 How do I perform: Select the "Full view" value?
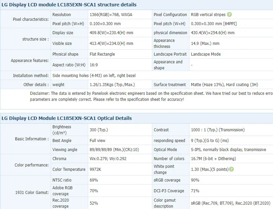coord(98,140)
